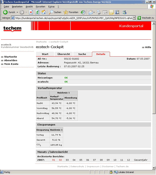Click month 03 in archived reports
156x175 pixels.
[x=67, y=160]
